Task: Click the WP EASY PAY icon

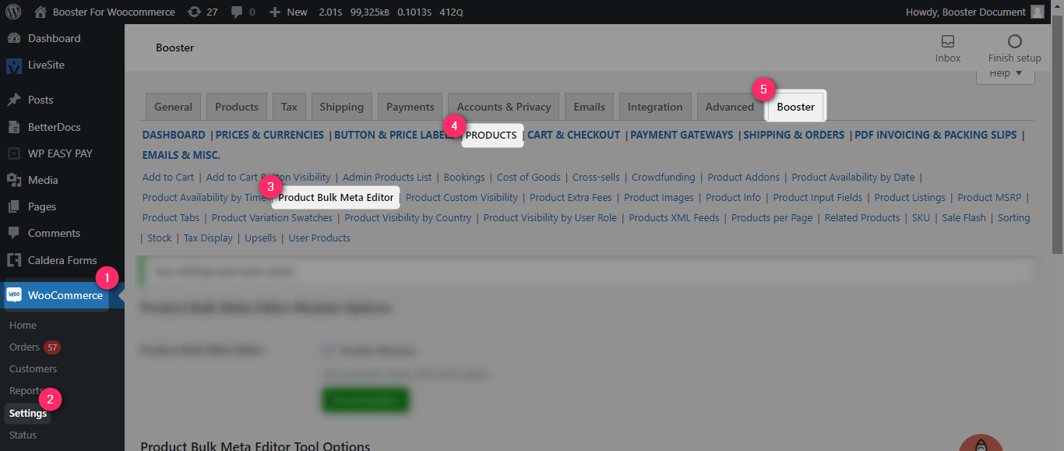Action: tap(13, 153)
